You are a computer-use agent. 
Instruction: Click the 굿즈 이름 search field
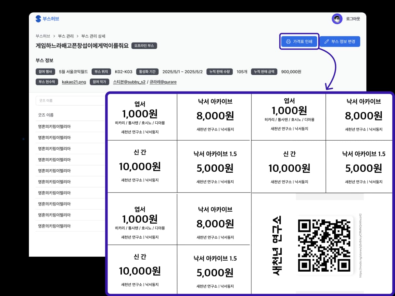click(70, 101)
